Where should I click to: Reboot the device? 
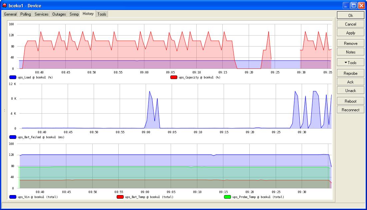tap(350, 101)
